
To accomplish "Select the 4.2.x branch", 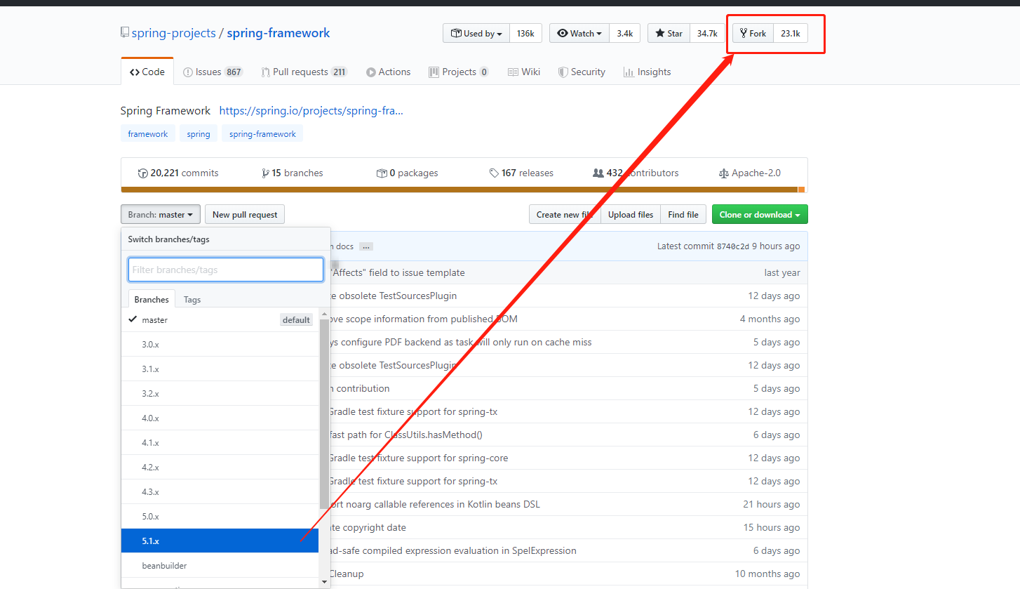I will coord(220,467).
